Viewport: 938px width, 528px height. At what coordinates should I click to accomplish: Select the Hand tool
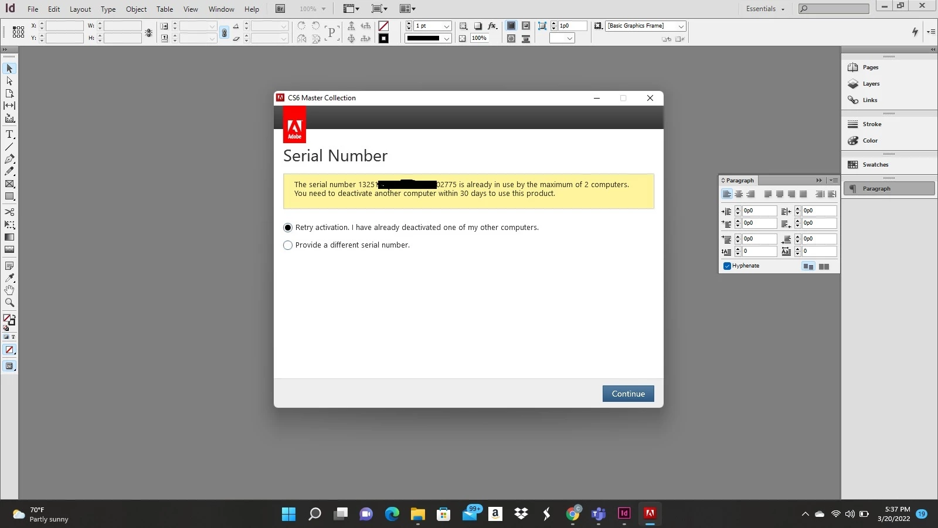pos(9,290)
